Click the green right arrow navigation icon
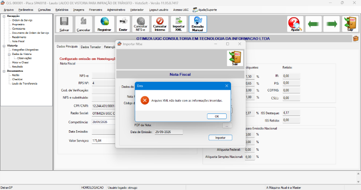Viewport: 361px width, 190px height. click(x=332, y=24)
